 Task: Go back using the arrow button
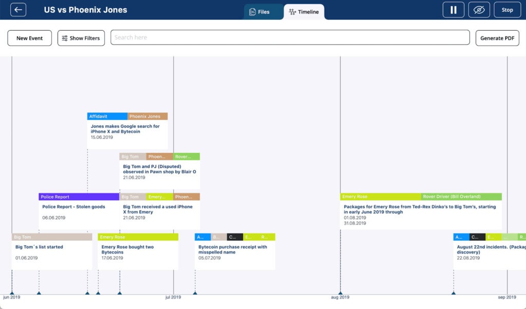click(18, 10)
